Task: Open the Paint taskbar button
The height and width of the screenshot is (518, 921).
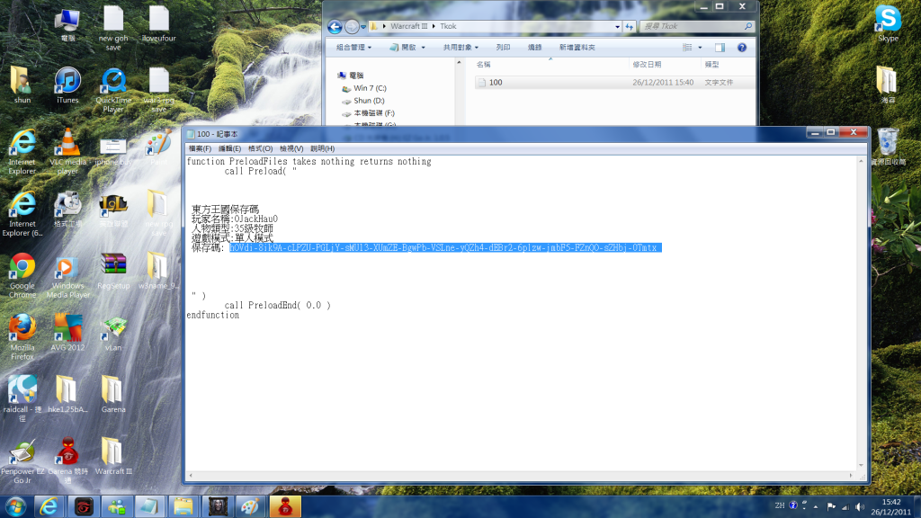Action: tap(250, 506)
